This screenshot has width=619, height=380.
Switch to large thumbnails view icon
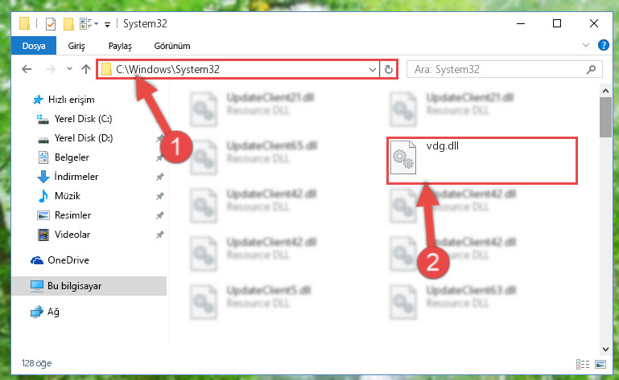pos(600,364)
